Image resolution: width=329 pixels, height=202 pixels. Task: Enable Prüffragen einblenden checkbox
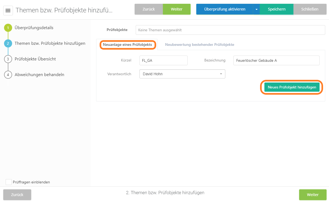(9, 182)
